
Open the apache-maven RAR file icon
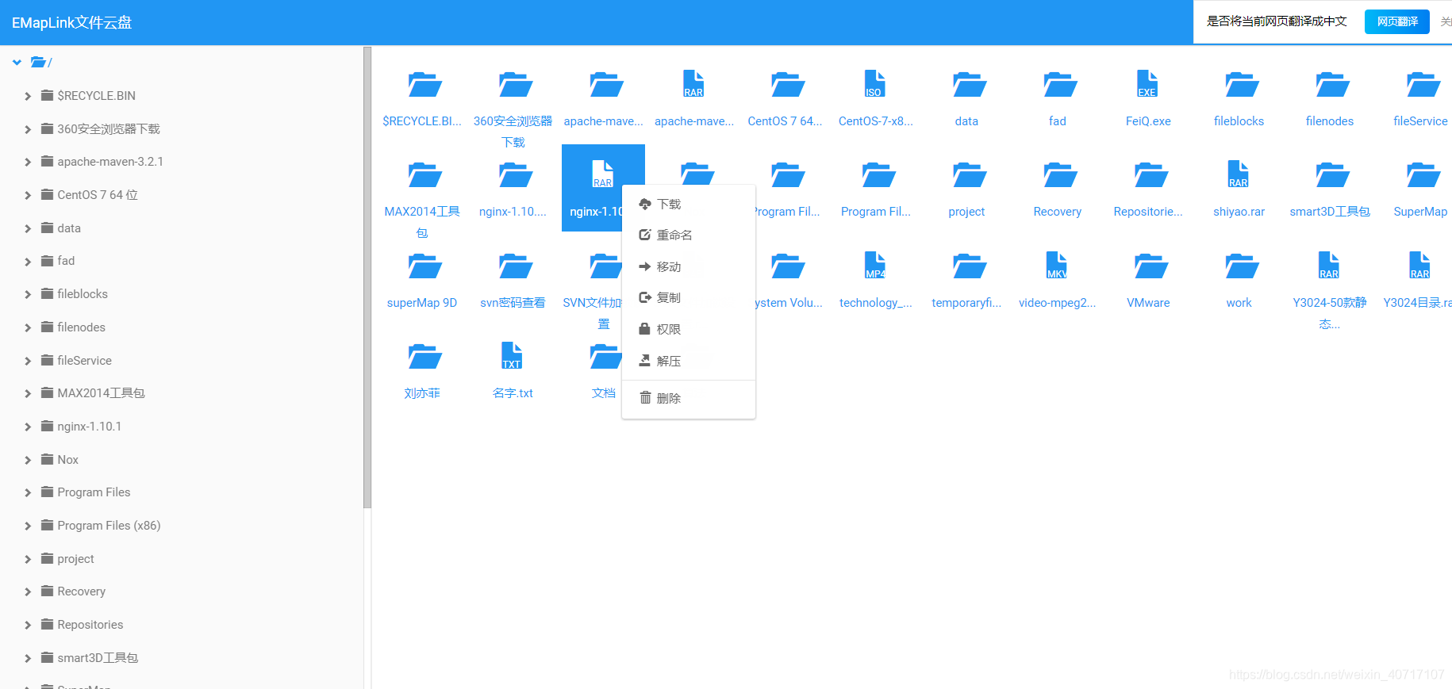click(694, 84)
